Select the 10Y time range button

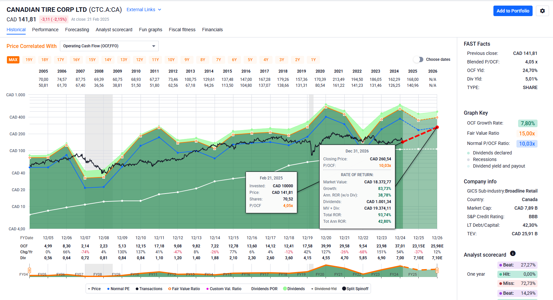coord(171,60)
